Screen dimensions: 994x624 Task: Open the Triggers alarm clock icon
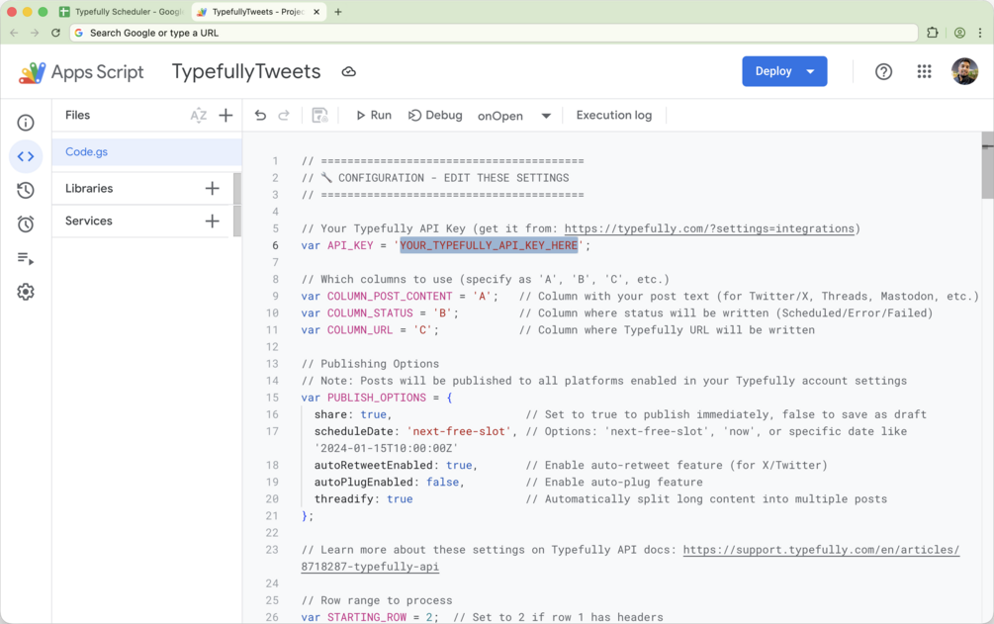[26, 223]
